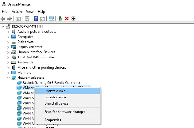Choose Uninstall device from context menu
Image resolution: width=194 pixels, height=128 pixels.
(x=68, y=103)
